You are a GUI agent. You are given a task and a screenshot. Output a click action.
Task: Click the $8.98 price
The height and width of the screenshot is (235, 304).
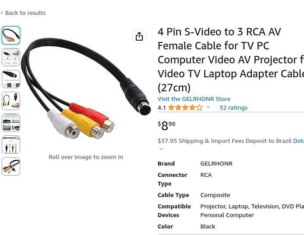pyautogui.click(x=166, y=126)
